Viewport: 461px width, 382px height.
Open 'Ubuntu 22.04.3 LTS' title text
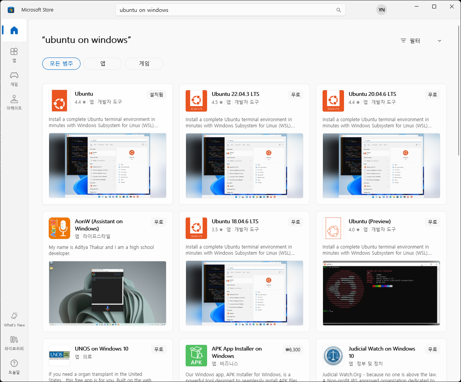point(235,94)
